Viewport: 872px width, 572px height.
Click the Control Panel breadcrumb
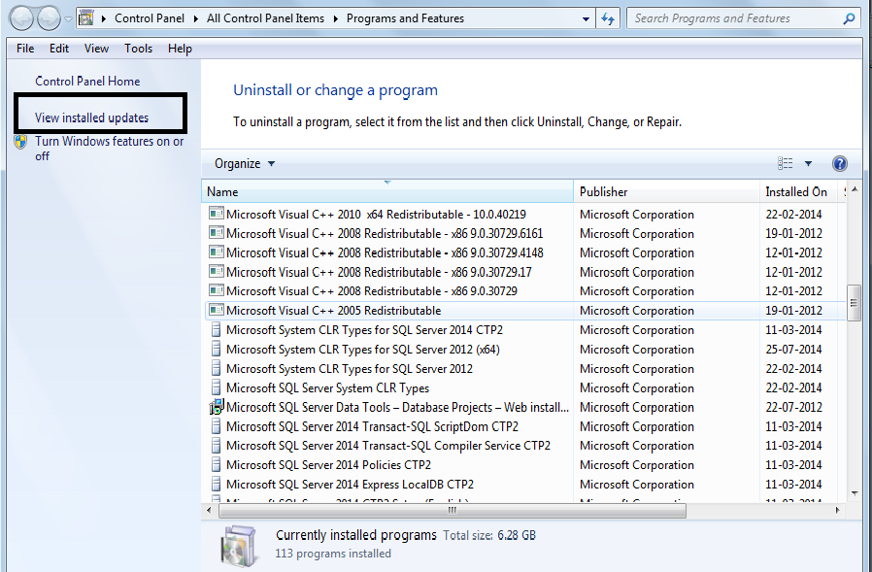coord(149,18)
